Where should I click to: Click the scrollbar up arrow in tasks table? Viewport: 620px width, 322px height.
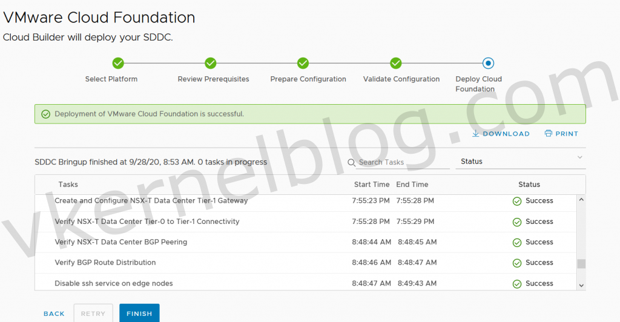point(581,200)
